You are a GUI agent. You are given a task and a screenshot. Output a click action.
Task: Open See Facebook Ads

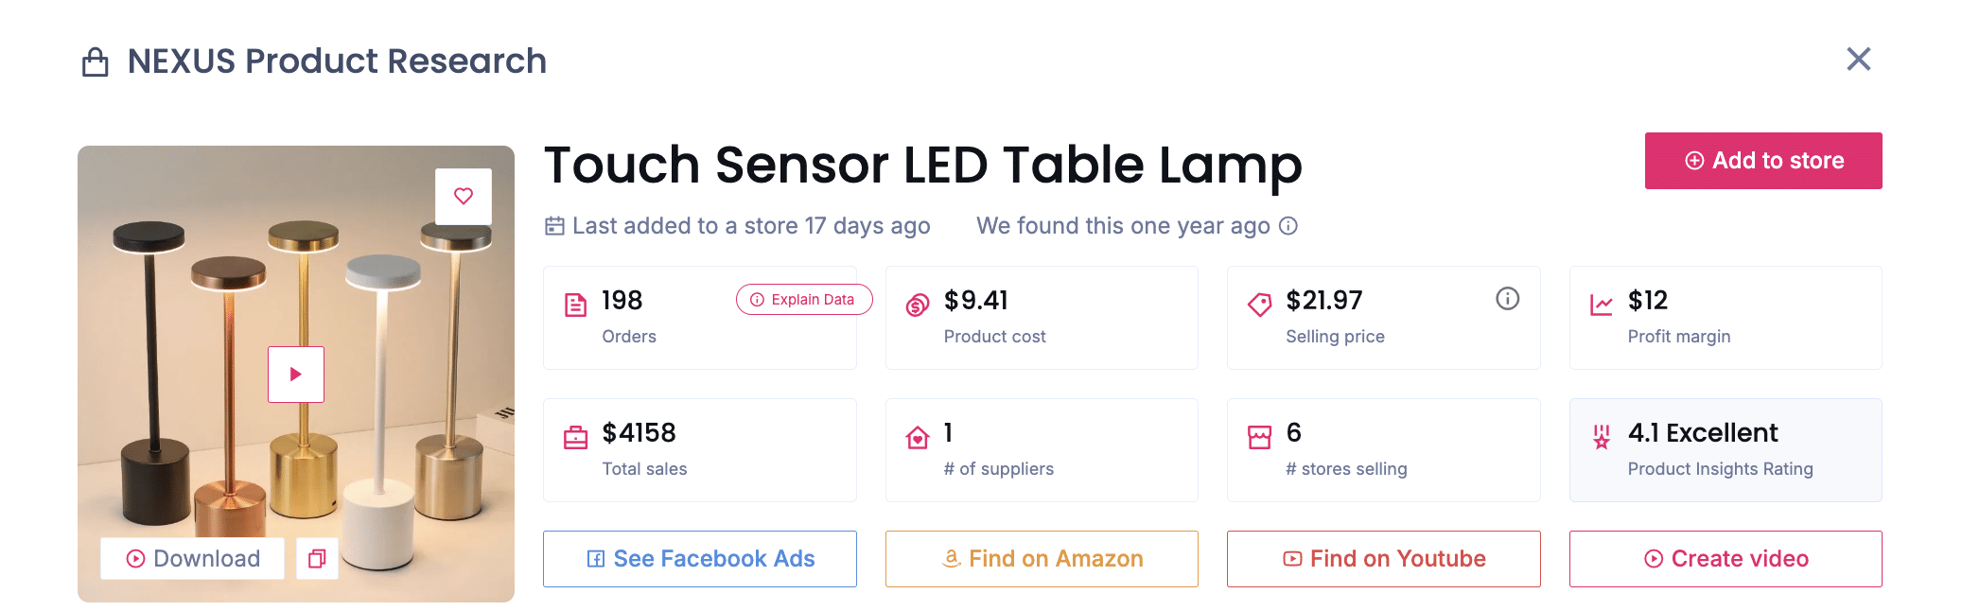click(x=699, y=558)
